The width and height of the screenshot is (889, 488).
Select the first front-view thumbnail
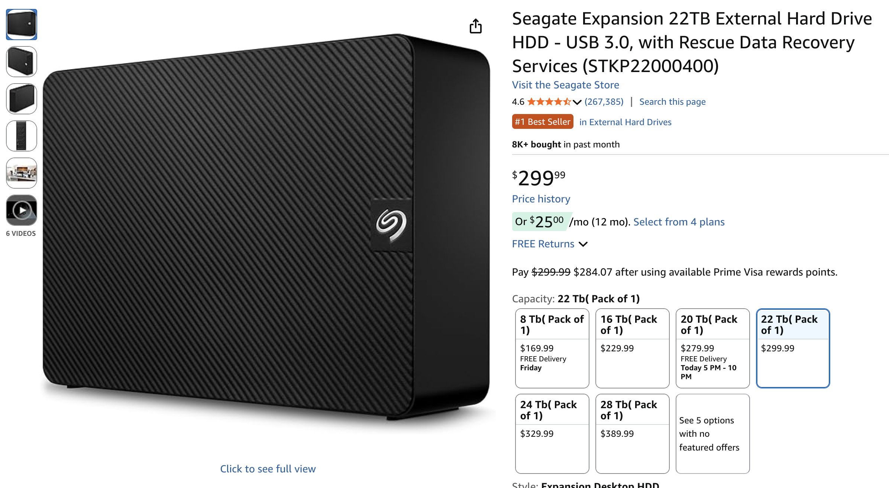pyautogui.click(x=22, y=25)
